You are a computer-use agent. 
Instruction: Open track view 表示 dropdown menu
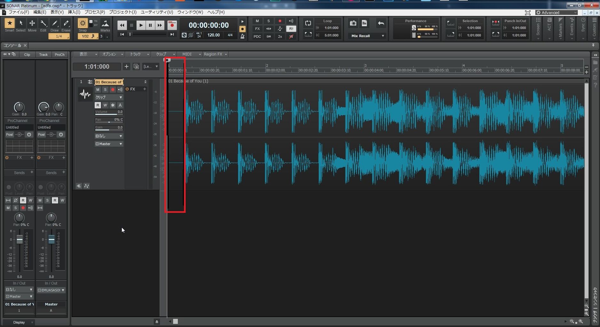point(85,54)
